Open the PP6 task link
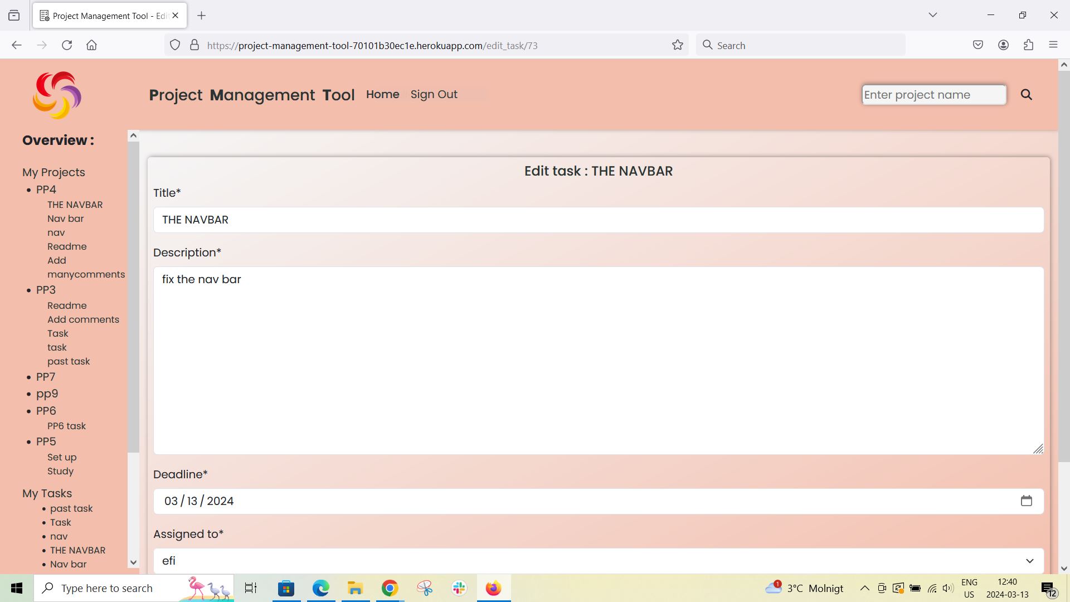Screen dimensions: 1070x602 (x=66, y=425)
